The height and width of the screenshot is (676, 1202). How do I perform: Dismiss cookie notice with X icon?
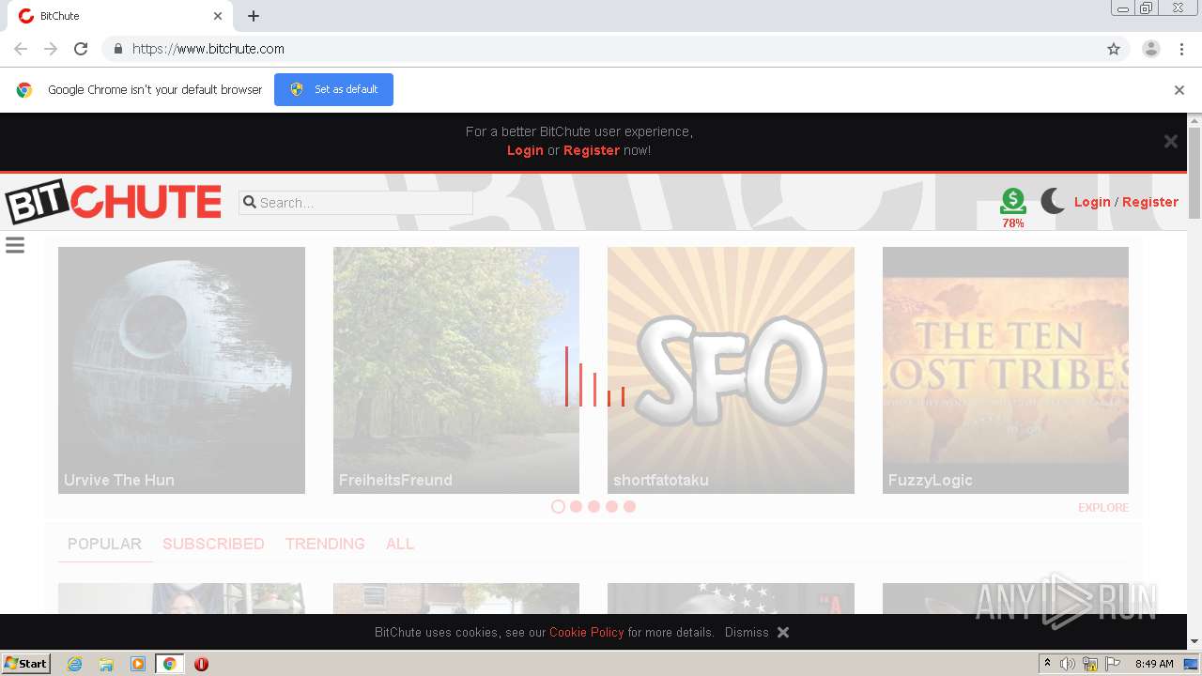783,632
